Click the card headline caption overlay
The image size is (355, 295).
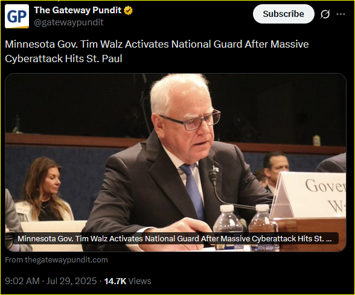pos(176,238)
